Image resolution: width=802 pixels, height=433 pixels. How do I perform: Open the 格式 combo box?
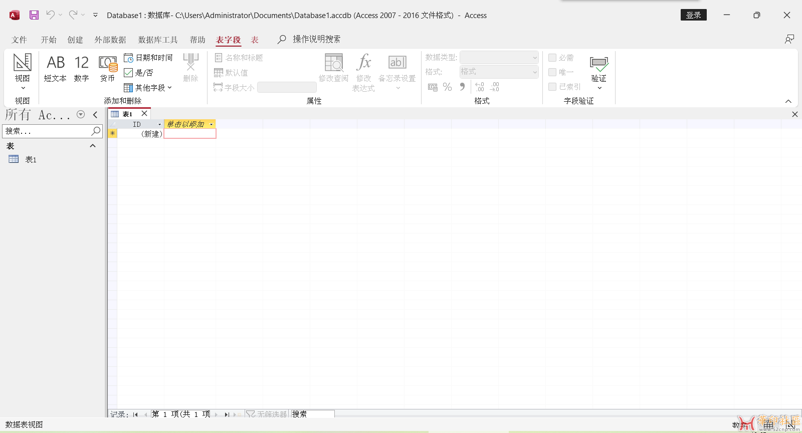pos(499,72)
